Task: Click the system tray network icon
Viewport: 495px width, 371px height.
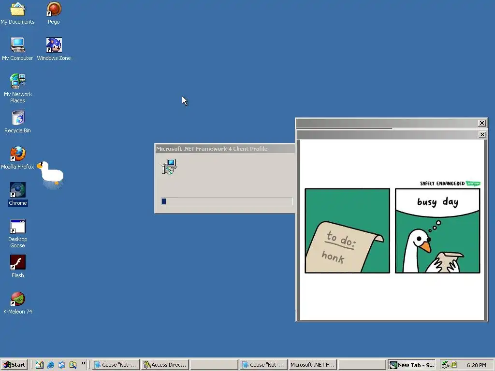Action: pyautogui.click(x=445, y=365)
